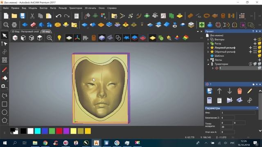
Task: Redo the last undone action
Action: [67, 16]
